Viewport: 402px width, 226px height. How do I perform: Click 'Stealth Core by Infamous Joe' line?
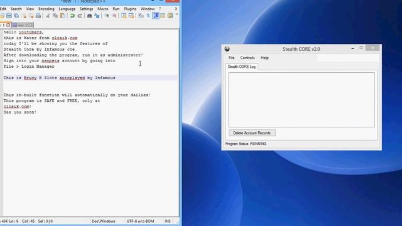point(39,49)
